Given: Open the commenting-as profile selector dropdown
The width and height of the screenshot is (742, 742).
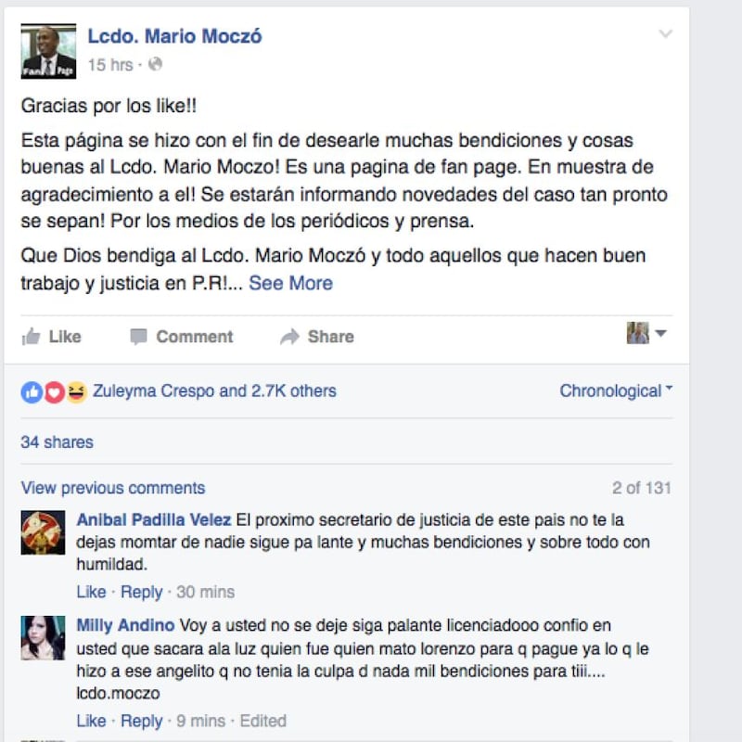Looking at the screenshot, I should pyautogui.click(x=646, y=333).
